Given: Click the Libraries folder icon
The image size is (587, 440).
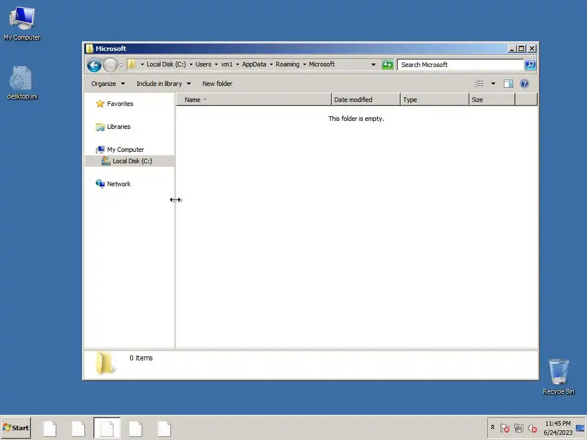Looking at the screenshot, I should click(x=100, y=127).
